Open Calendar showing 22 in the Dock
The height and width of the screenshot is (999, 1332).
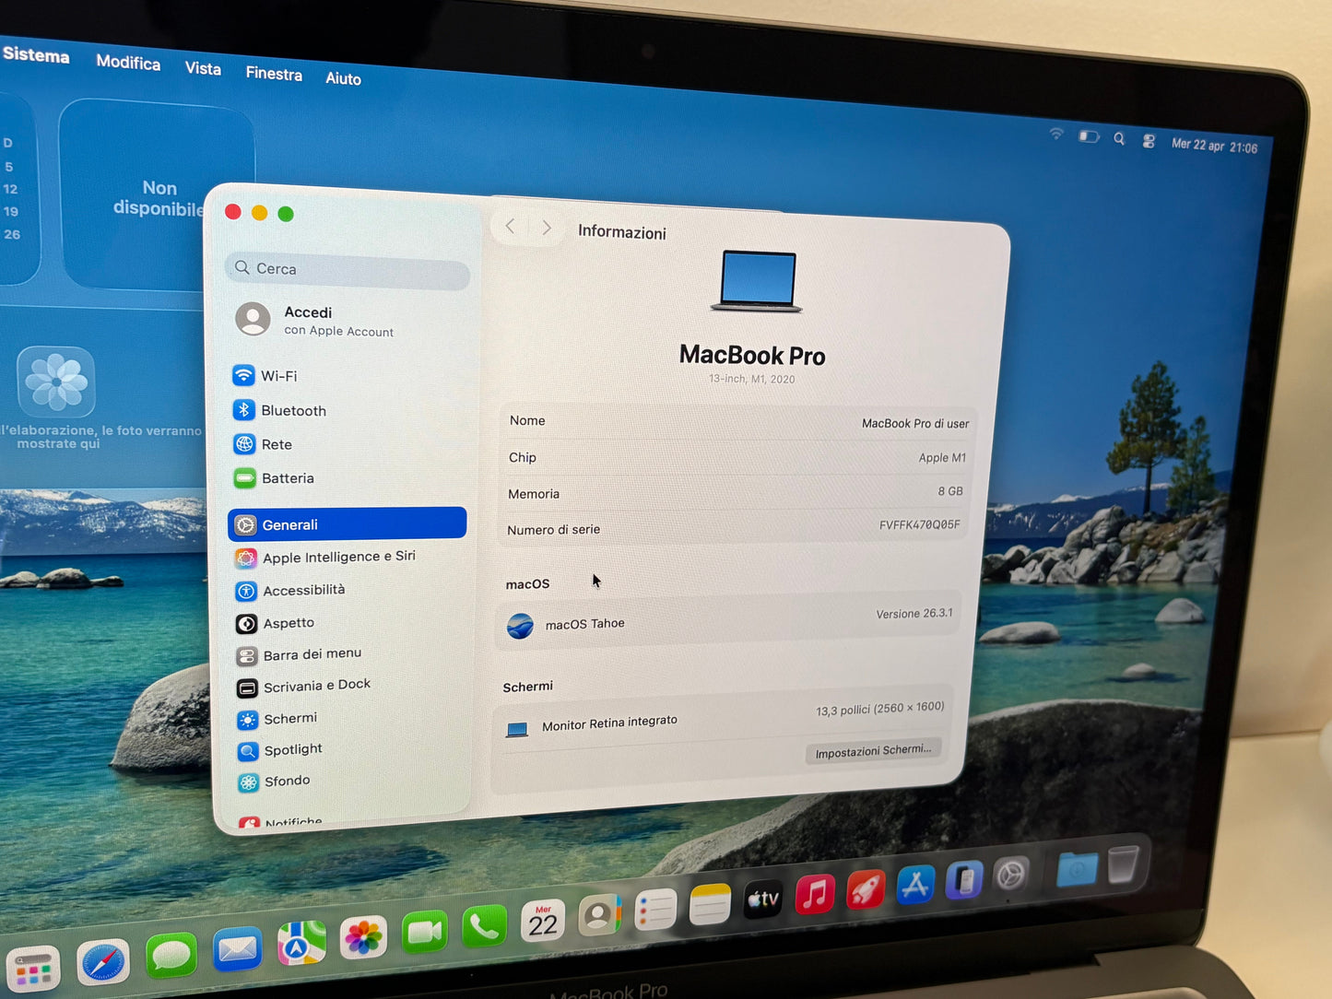[x=543, y=922]
